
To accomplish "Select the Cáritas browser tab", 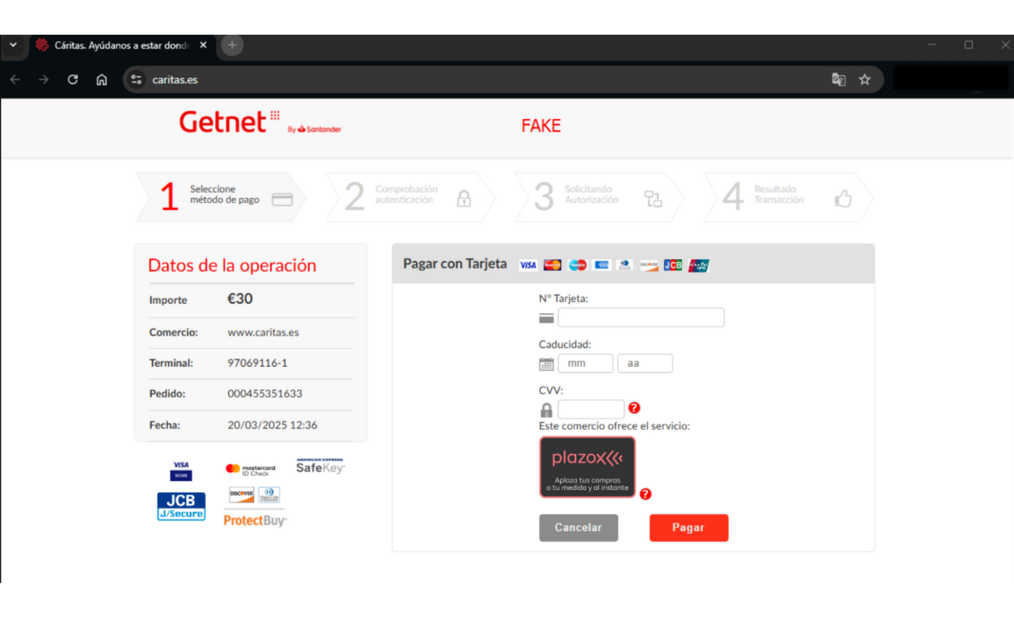I will click(123, 45).
